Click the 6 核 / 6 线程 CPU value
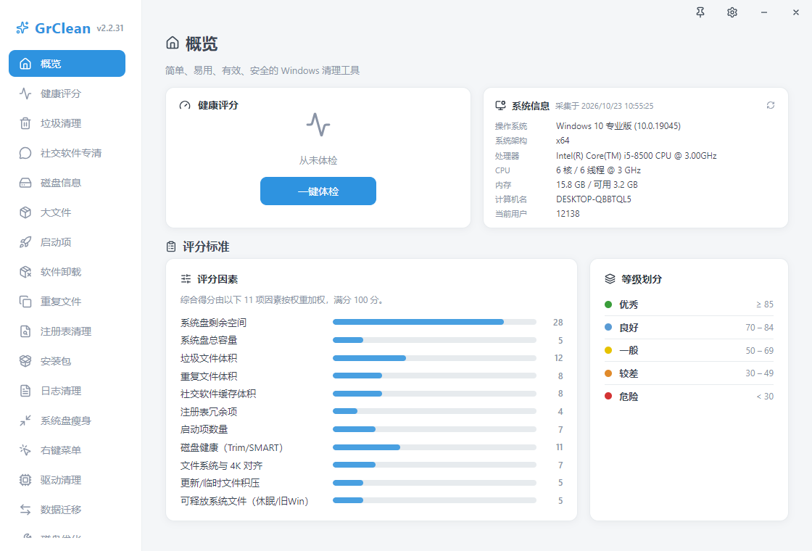812x551 pixels. click(x=599, y=170)
